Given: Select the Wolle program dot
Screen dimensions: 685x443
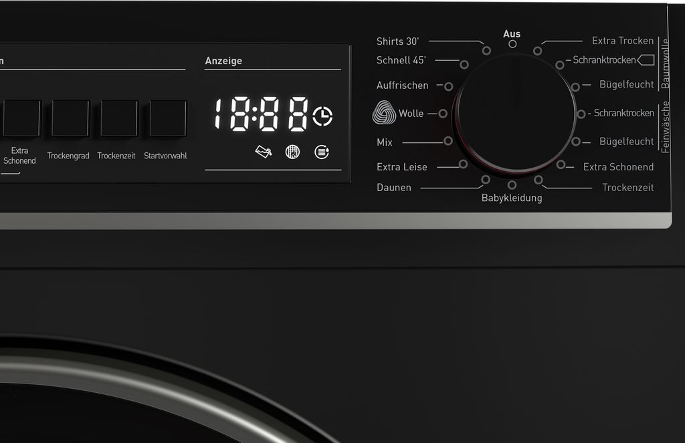Looking at the screenshot, I should (x=443, y=114).
